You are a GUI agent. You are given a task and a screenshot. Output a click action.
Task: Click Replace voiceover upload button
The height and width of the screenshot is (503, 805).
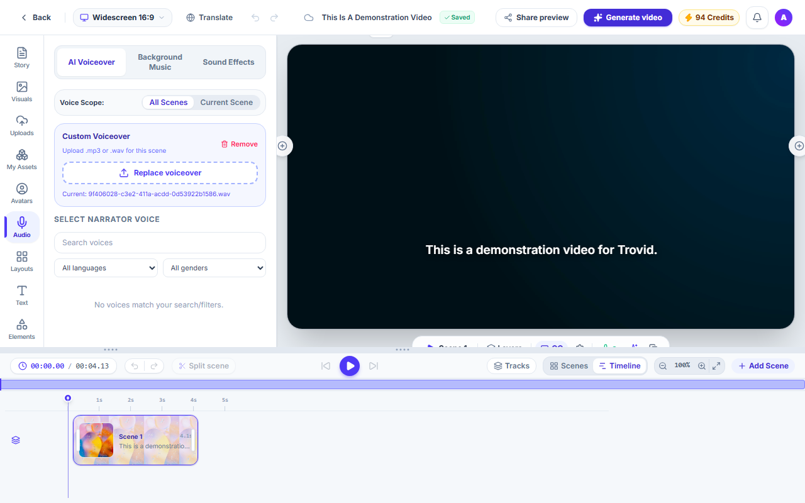coord(160,173)
